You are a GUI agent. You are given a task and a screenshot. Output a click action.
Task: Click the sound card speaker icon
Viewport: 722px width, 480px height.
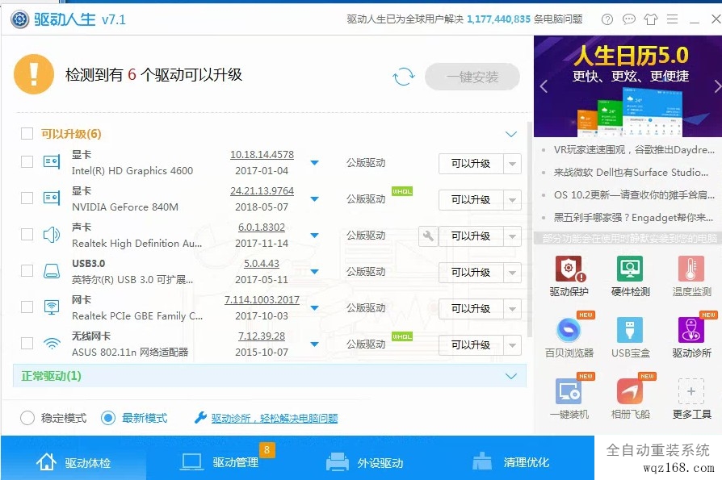52,235
